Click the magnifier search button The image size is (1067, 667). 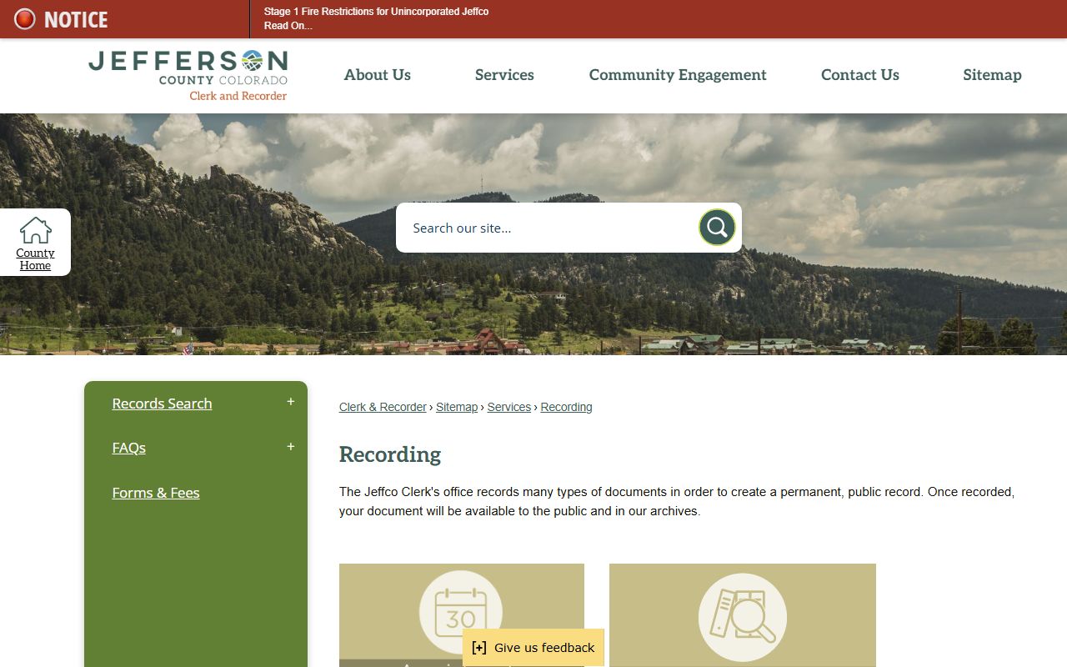717,227
